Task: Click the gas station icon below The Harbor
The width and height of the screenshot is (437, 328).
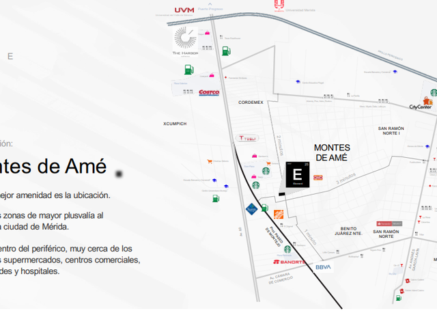Action: tap(189, 70)
